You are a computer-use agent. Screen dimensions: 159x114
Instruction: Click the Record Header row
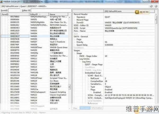tap(114, 14)
